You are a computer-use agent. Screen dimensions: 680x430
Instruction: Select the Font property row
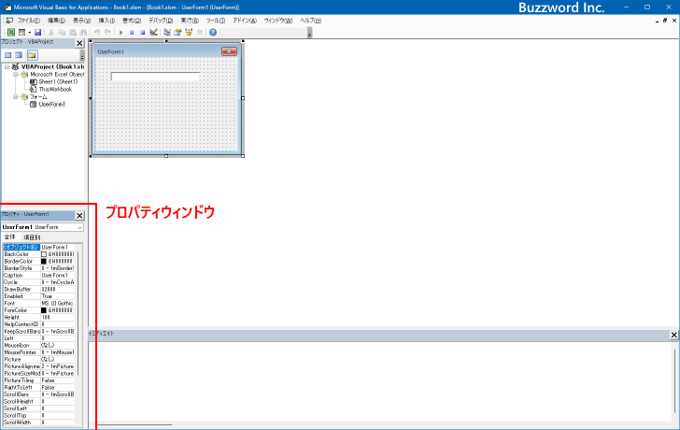(38, 303)
